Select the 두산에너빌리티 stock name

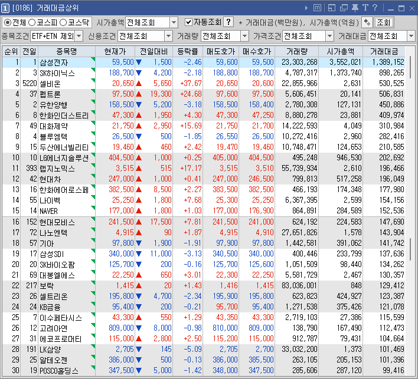point(64,147)
